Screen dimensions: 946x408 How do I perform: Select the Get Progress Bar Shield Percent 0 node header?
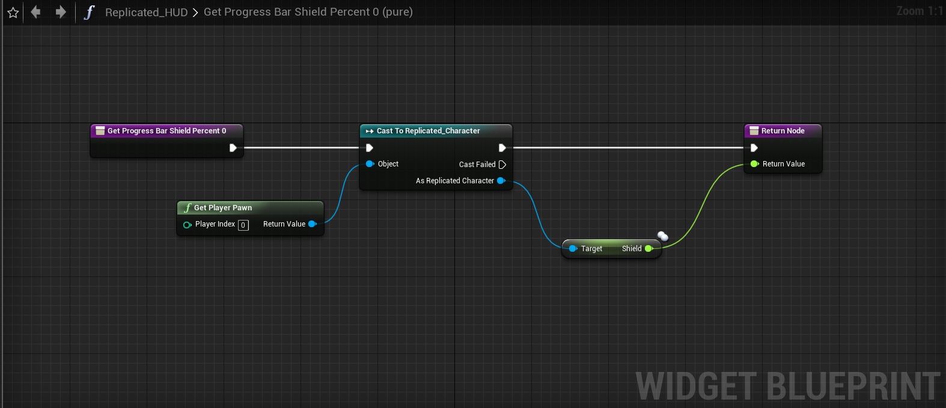pyautogui.click(x=166, y=131)
